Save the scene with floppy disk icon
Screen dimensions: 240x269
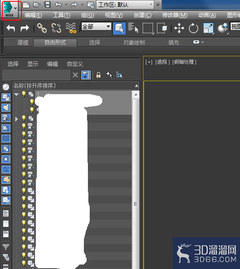[x=48, y=4]
